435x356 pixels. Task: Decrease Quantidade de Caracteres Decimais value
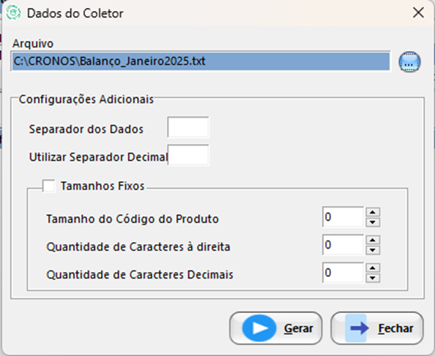(x=373, y=278)
